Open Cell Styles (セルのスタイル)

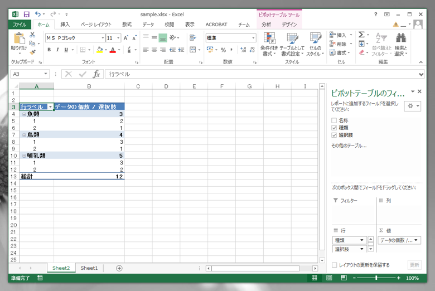315,45
